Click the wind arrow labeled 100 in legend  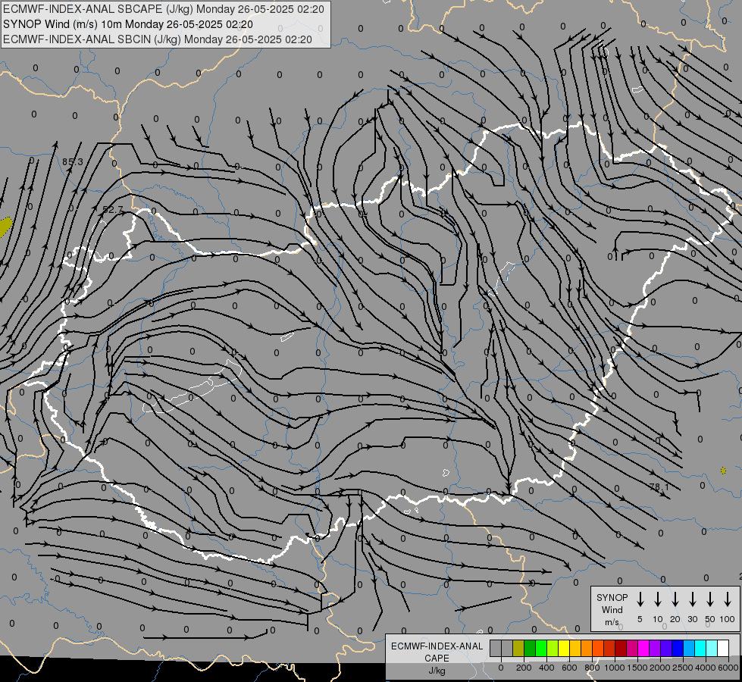[x=728, y=599]
